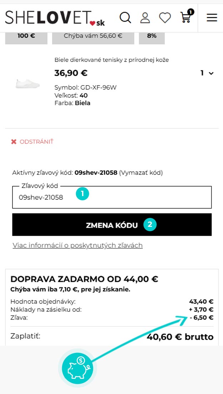Click the Chýba vám 56,60 € progress box
Screen dimensions: 223x394
click(93, 36)
